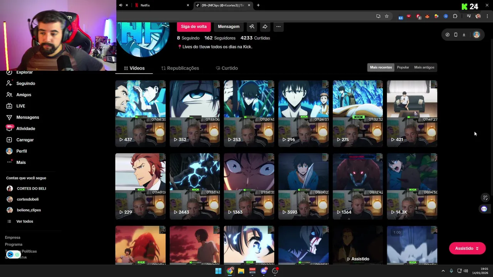Open OBS icon in the taskbar
Image resolution: width=493 pixels, height=277 pixels.
(x=275, y=271)
